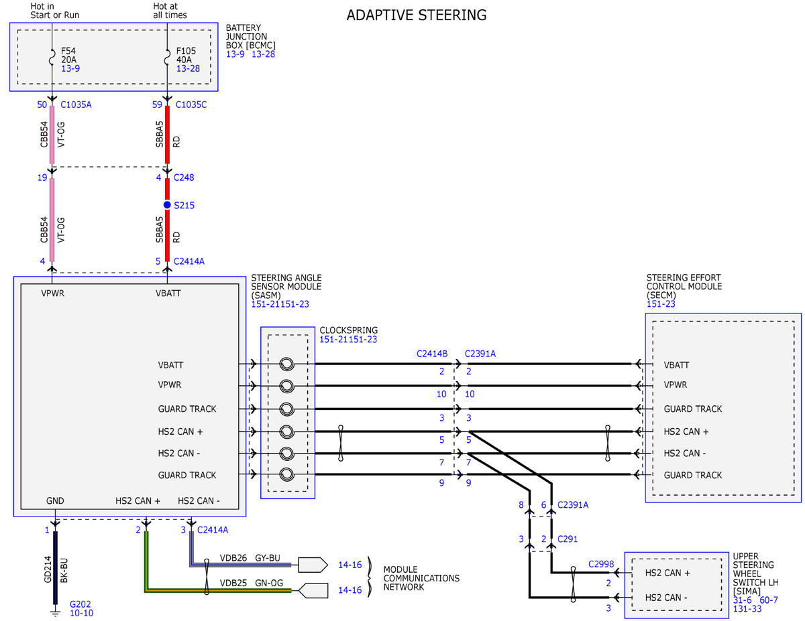Open 151-21151-23 reference under CLOCKSPRING

pos(348,340)
